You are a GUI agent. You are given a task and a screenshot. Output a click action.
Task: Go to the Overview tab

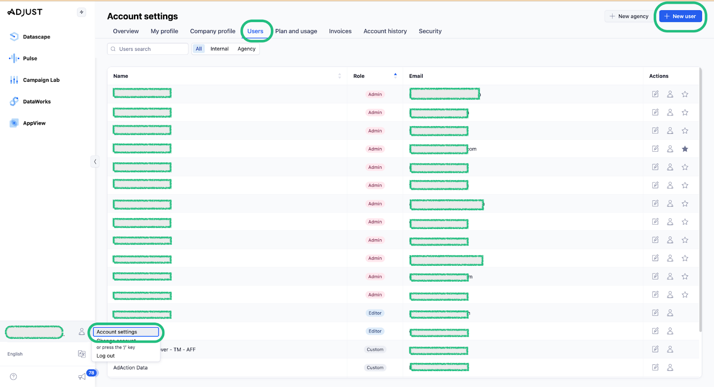126,31
